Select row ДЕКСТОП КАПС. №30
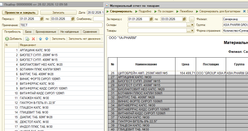This screenshot has height=131, width=248. [54, 122]
